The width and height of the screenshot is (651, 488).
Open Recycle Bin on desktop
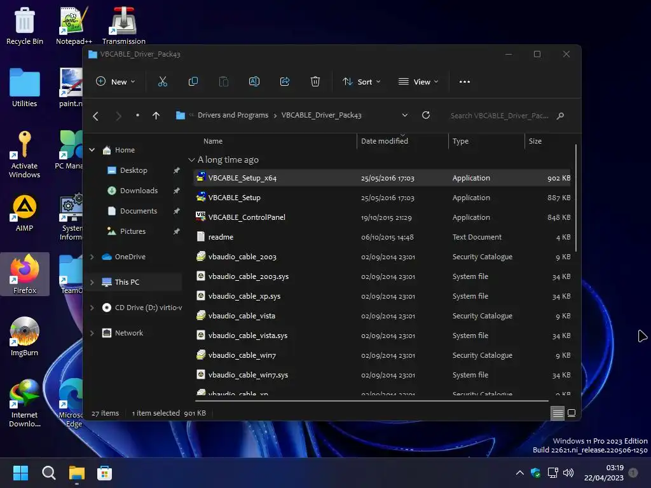pos(25,25)
